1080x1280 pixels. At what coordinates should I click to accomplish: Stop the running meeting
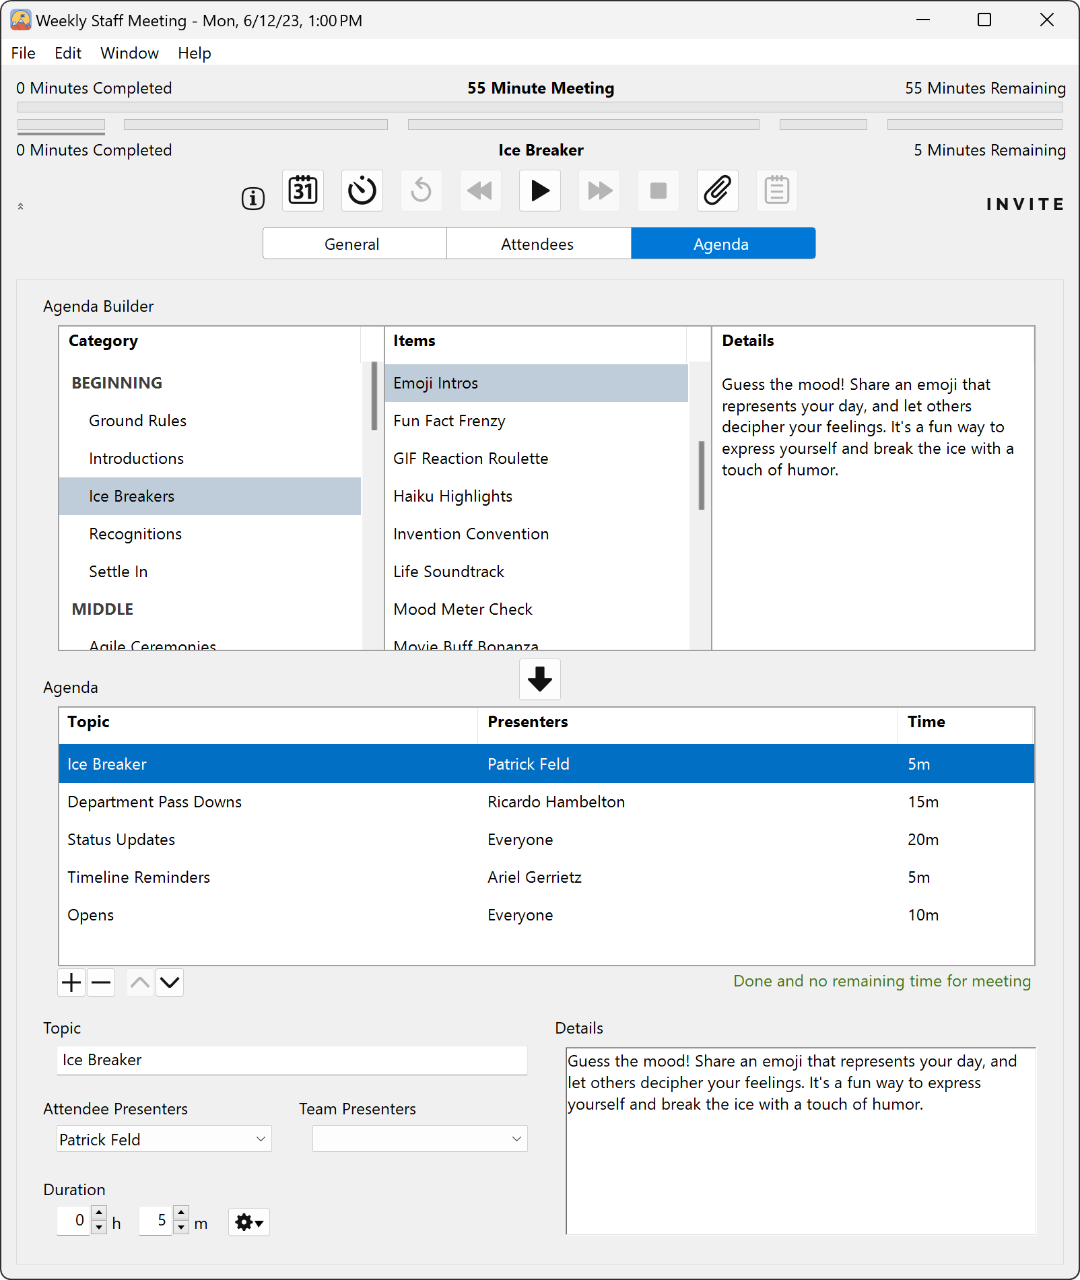tap(658, 191)
